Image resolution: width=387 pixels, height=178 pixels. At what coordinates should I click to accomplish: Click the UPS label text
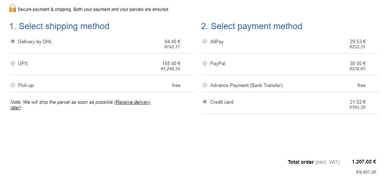click(x=23, y=63)
